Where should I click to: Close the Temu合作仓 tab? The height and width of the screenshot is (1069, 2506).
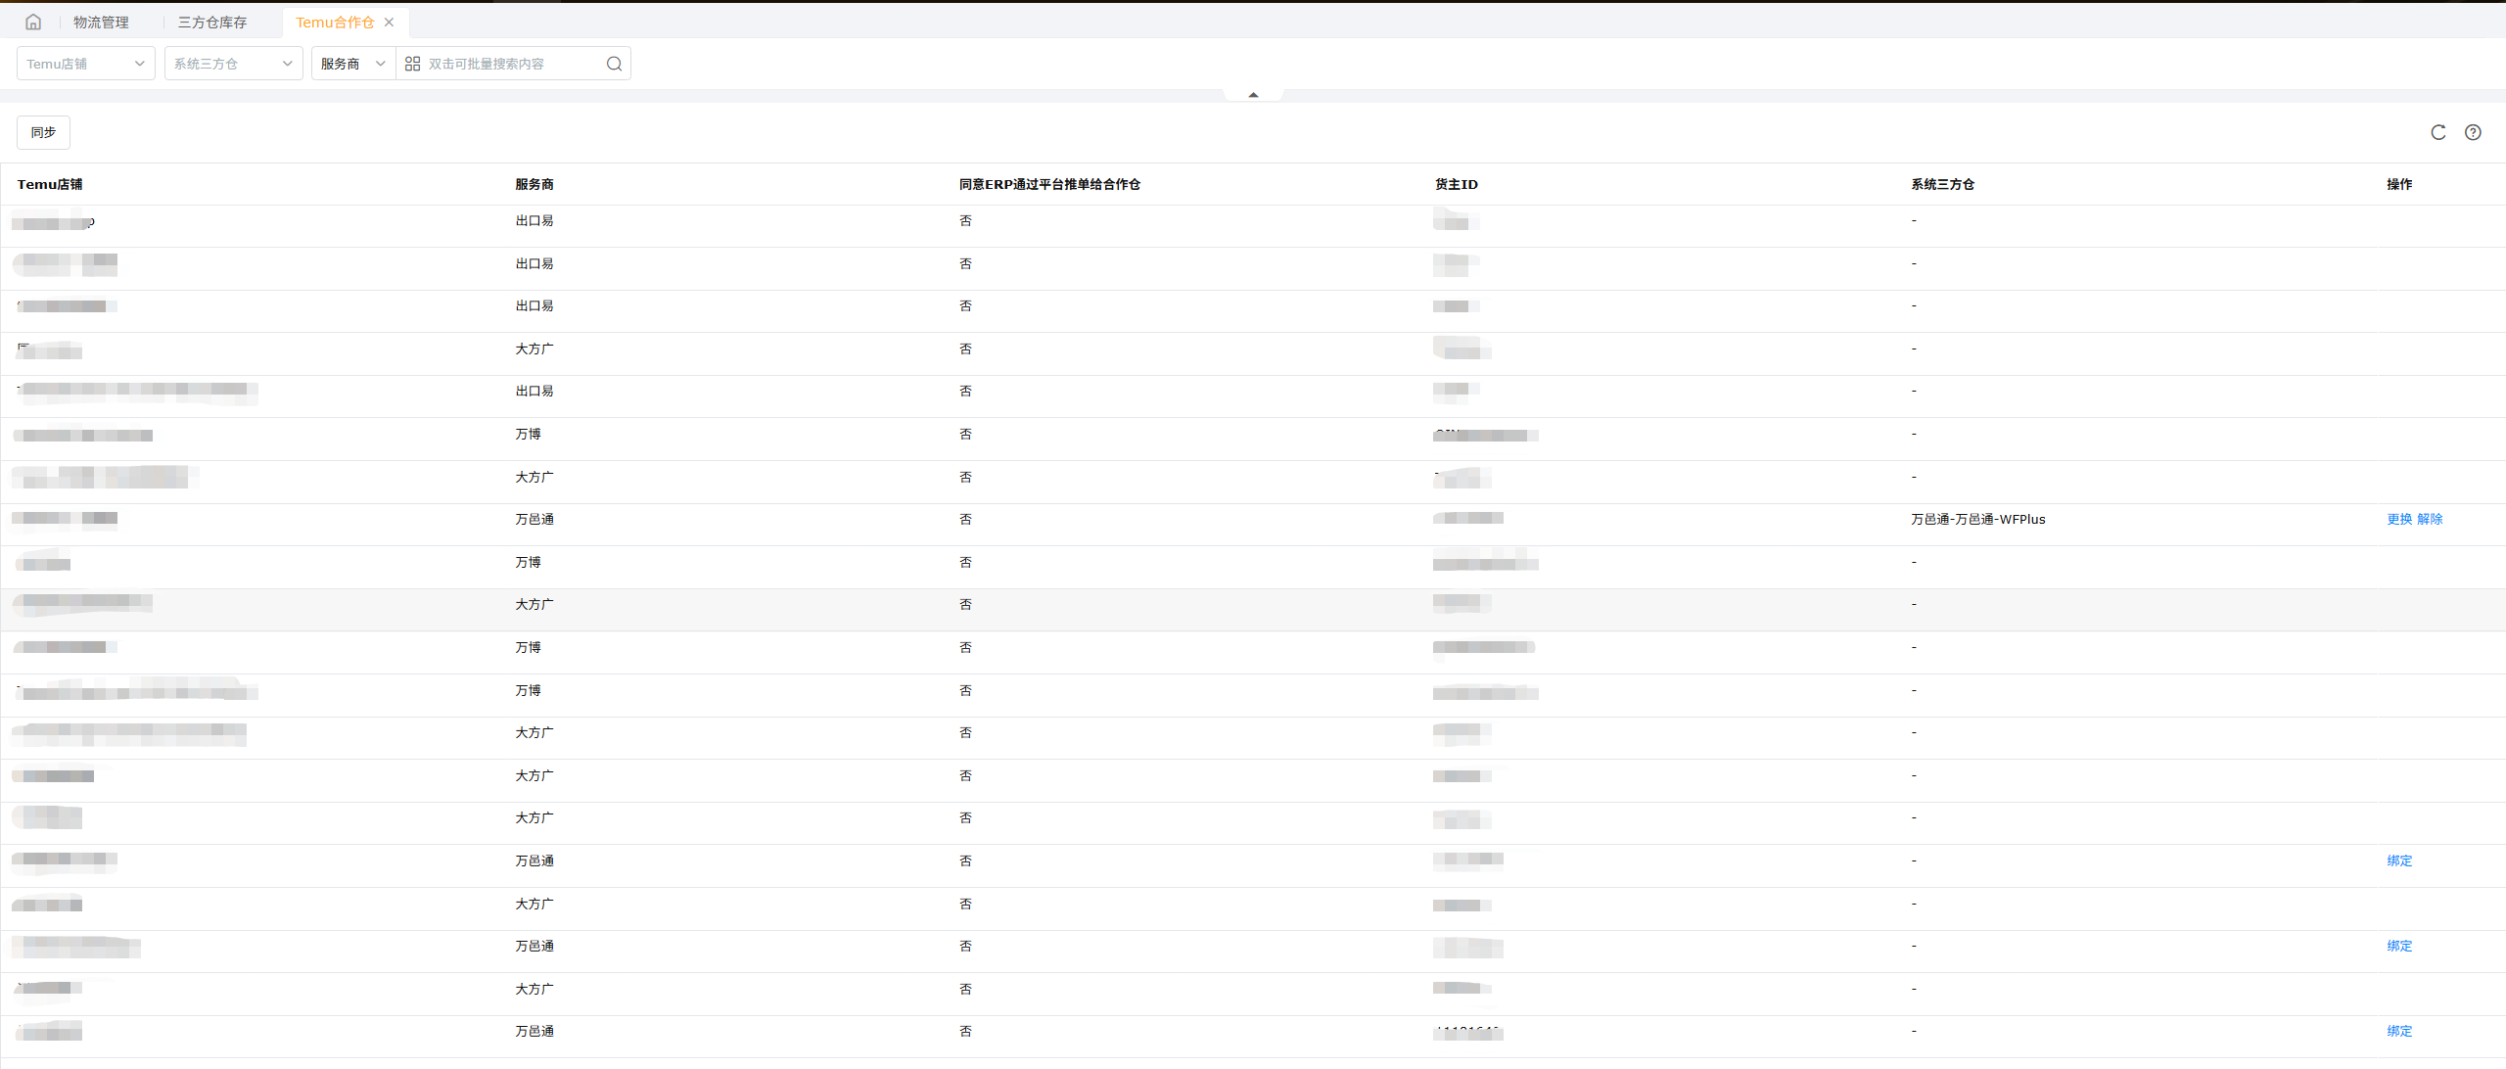[390, 22]
